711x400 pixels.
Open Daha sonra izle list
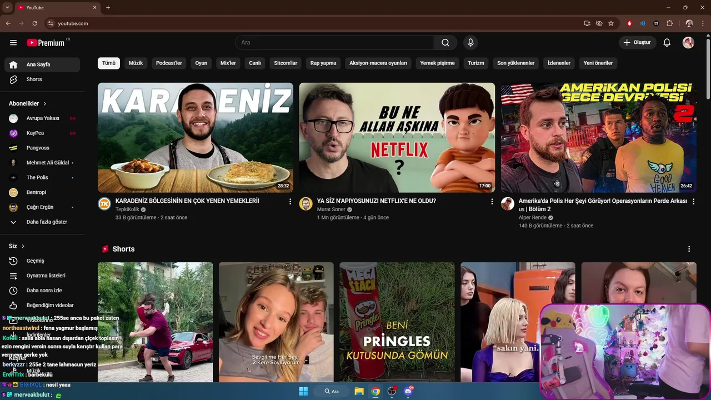pyautogui.click(x=42, y=291)
